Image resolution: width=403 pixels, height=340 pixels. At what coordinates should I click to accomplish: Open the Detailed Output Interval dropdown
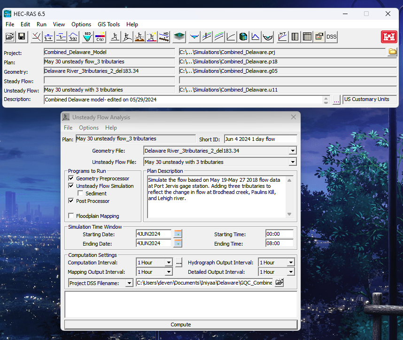click(291, 272)
